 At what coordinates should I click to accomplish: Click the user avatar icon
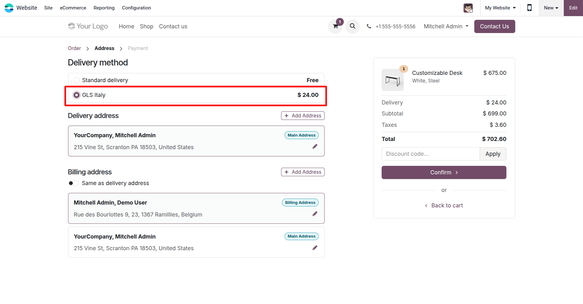[468, 8]
